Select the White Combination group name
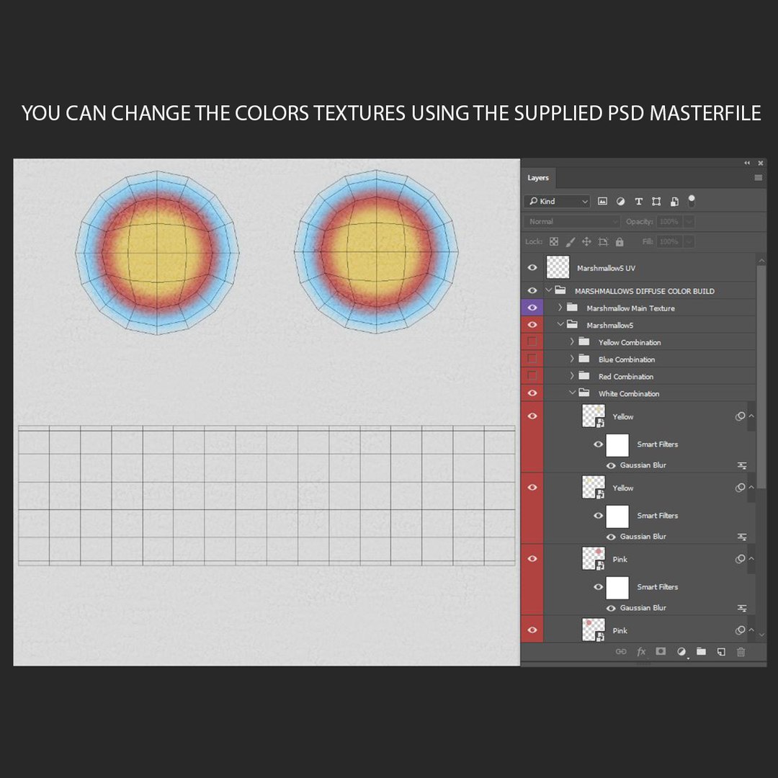This screenshot has width=778, height=778. click(x=629, y=393)
